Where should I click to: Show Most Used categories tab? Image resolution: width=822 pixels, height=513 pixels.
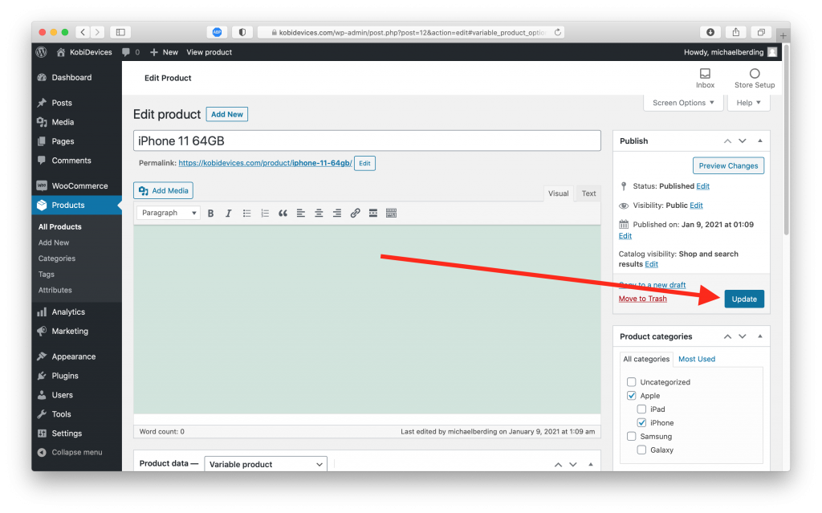click(x=697, y=359)
